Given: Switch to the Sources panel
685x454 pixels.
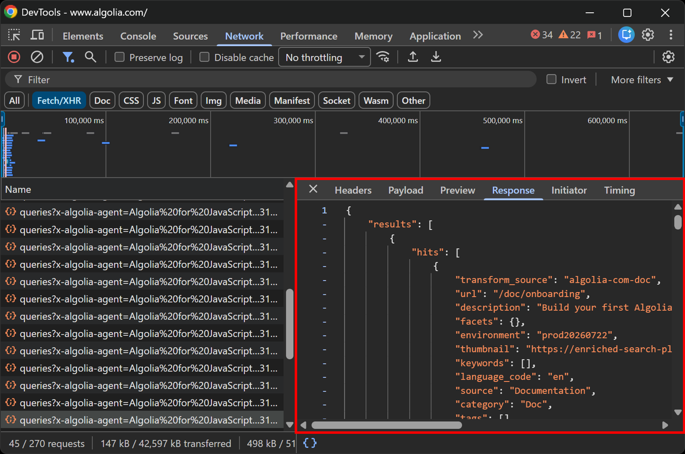Looking at the screenshot, I should click(x=190, y=36).
